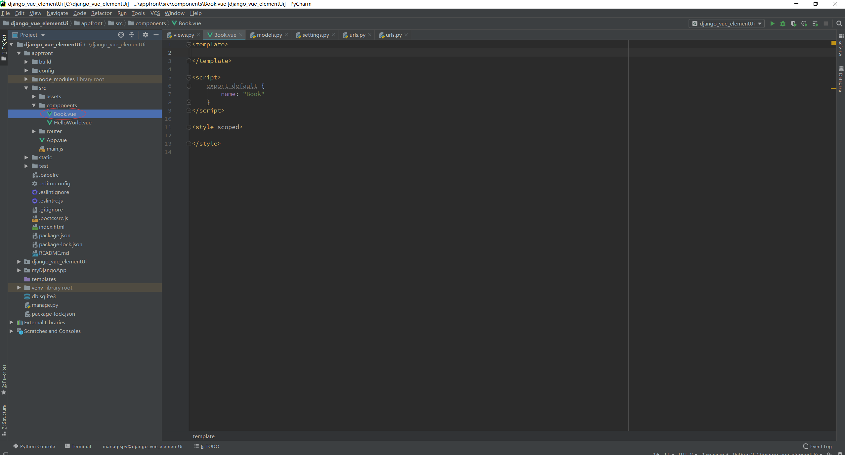Open the File menu
The height and width of the screenshot is (455, 845).
(x=6, y=13)
